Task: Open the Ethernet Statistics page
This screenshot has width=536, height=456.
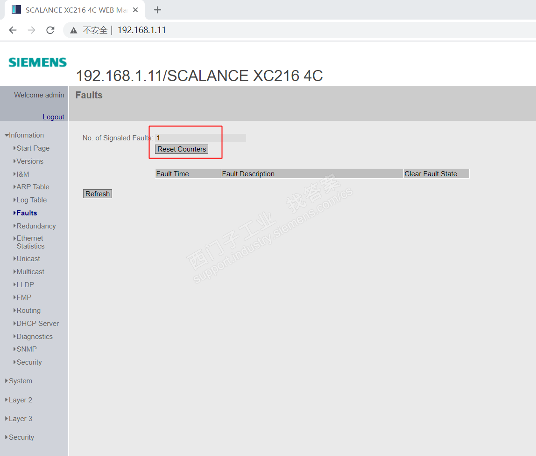Action: pos(30,242)
